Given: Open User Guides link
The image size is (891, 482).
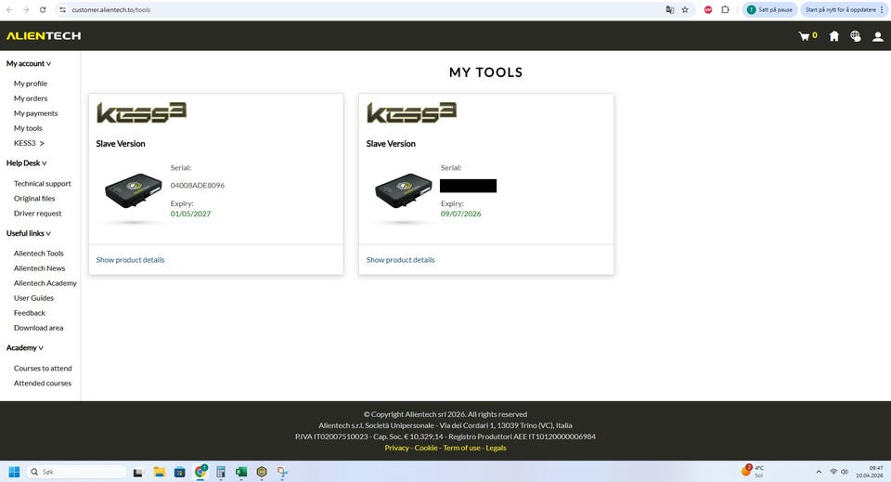Looking at the screenshot, I should click(x=33, y=298).
